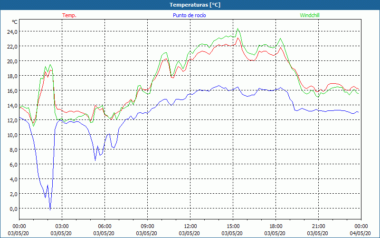Click the 04/05/20 date label

click(x=360, y=233)
